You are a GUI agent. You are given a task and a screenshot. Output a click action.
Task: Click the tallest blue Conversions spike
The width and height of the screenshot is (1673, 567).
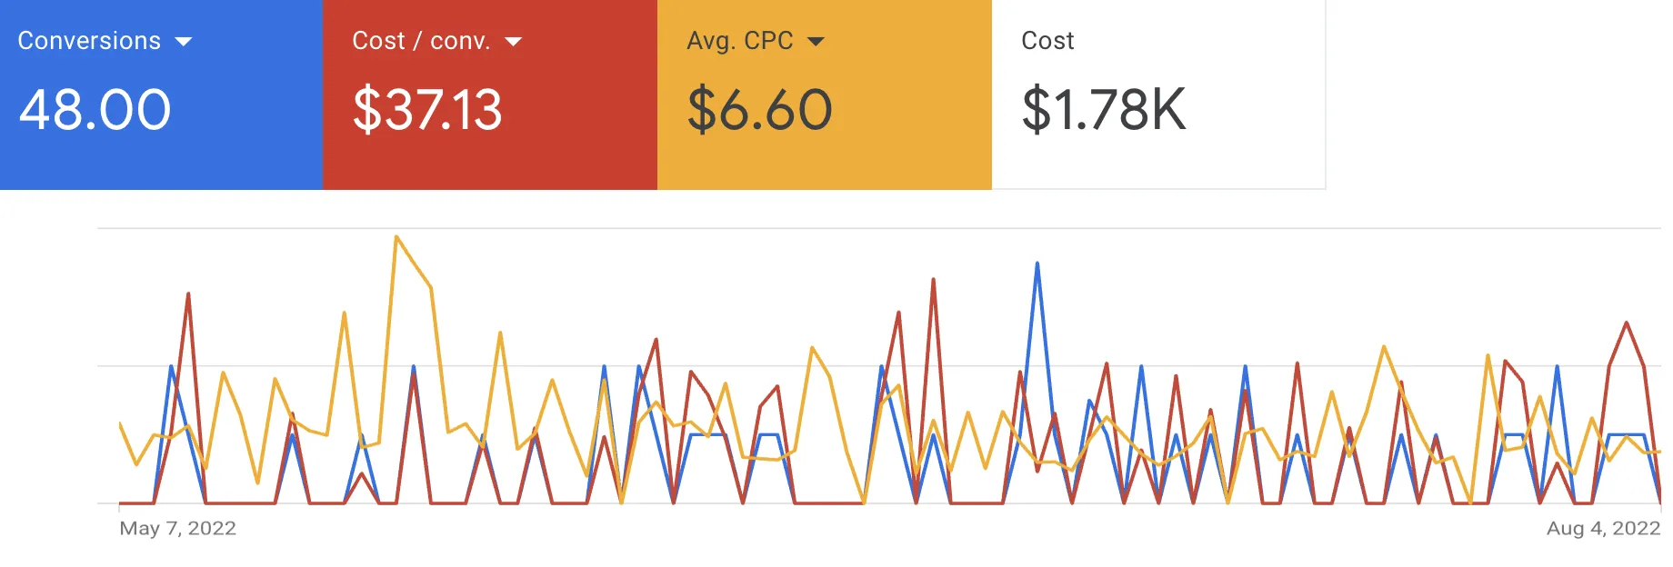tap(1037, 264)
